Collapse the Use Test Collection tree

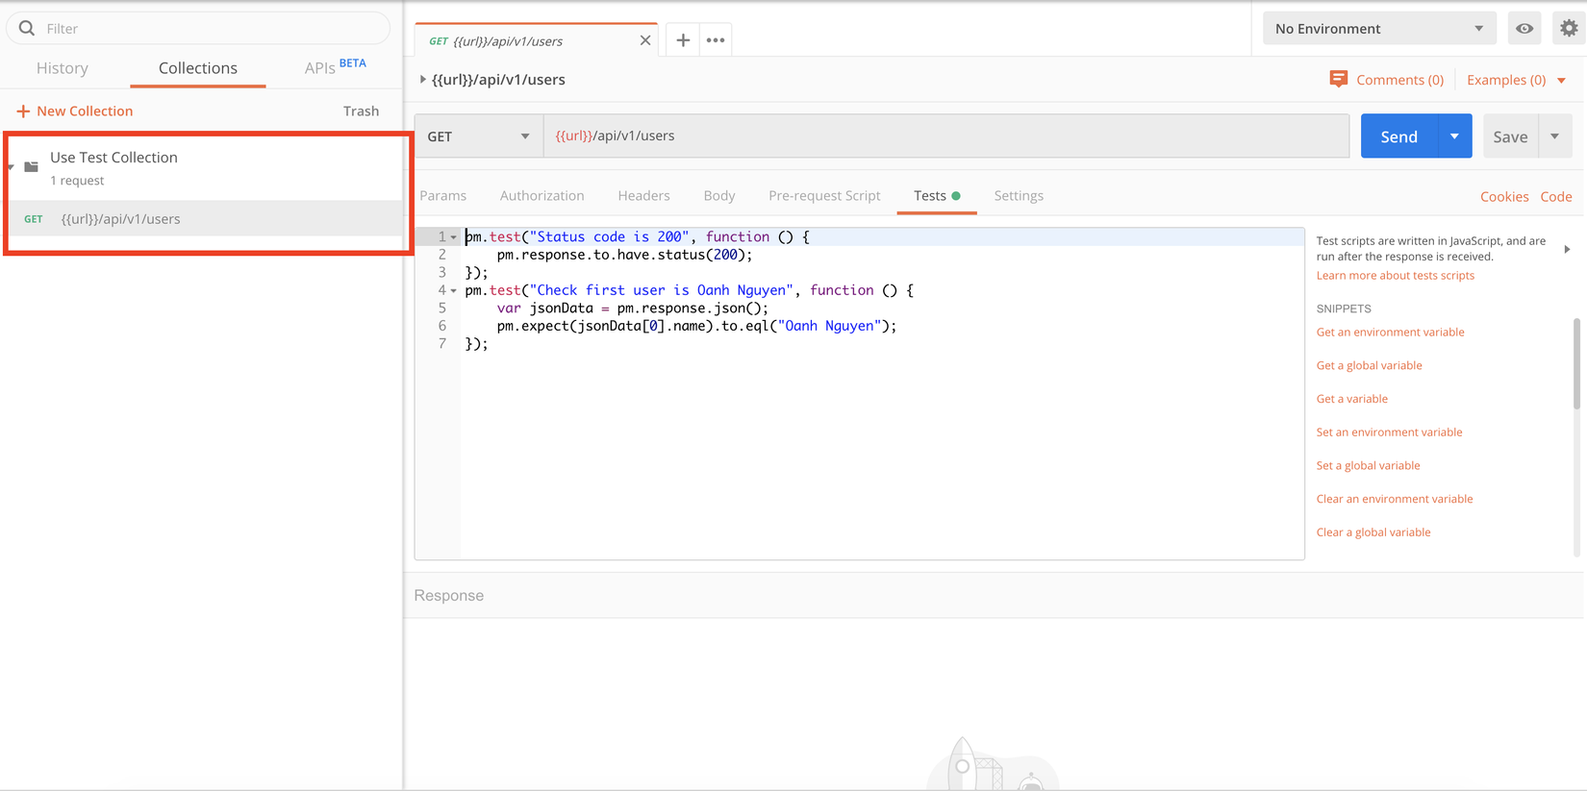11,167
